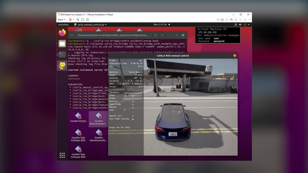The image size is (308, 173).
Task: Open the Activities overview
Action: click(63, 25)
